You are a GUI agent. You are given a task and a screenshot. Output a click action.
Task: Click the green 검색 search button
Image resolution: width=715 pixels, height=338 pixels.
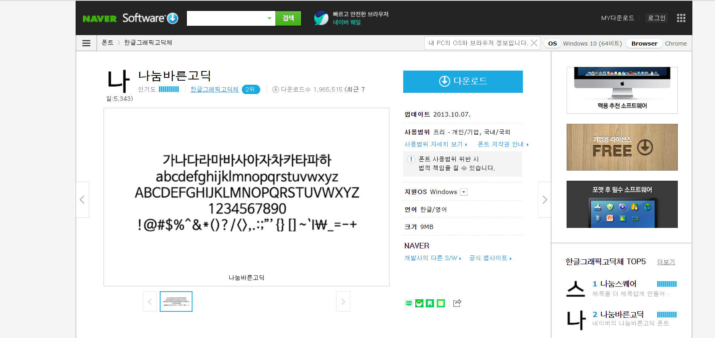[x=288, y=18]
